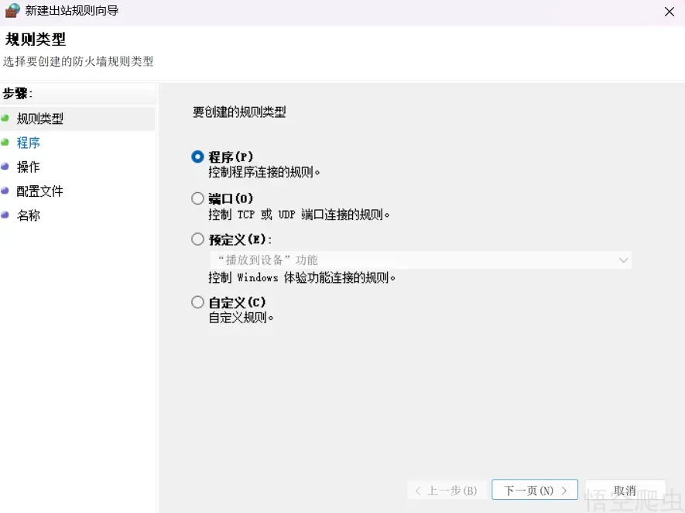Open the 操作 step in the steps list
This screenshot has height=513, width=685.
click(29, 167)
